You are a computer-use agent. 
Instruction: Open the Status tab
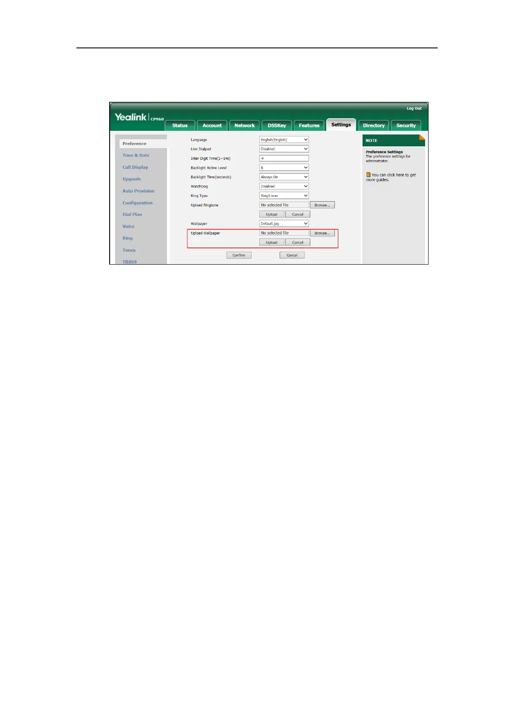[180, 125]
